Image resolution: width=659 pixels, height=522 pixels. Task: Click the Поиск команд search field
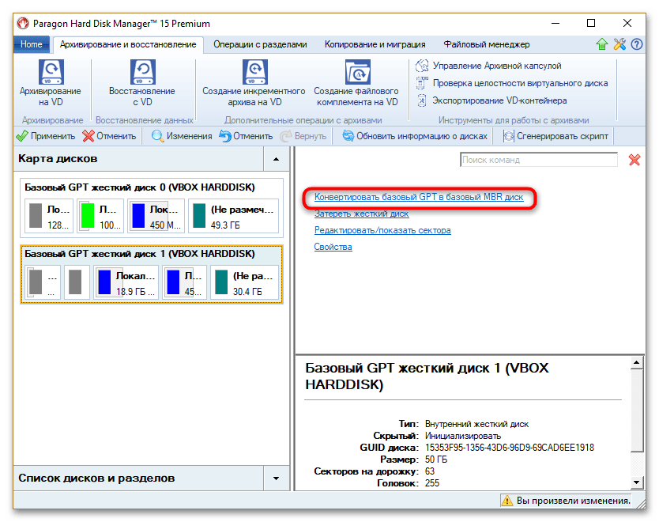tap(539, 160)
